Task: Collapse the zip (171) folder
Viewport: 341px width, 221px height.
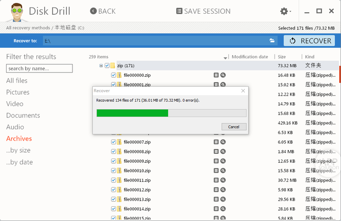Action: point(101,65)
